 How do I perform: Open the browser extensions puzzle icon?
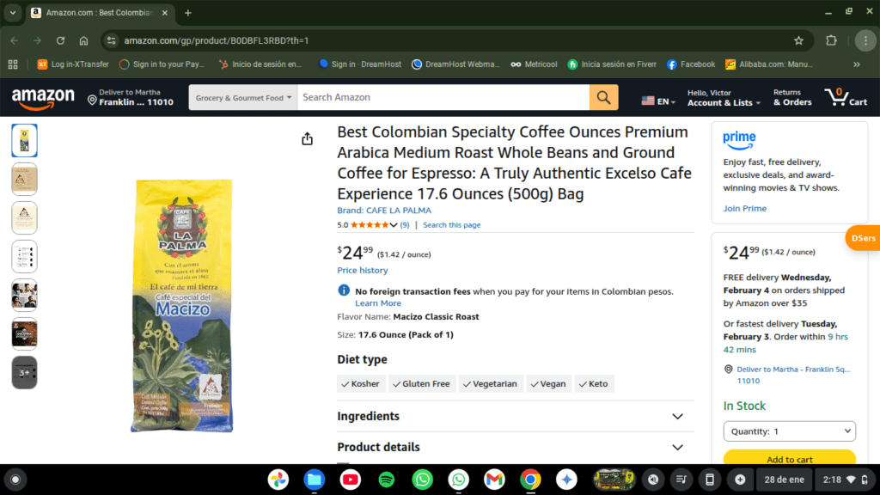[x=831, y=40]
